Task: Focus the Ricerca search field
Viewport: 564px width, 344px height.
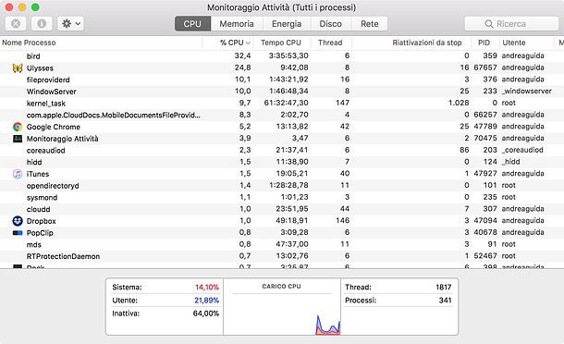Action: click(x=511, y=24)
